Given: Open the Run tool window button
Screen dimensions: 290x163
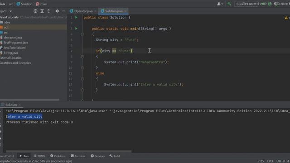Looking at the screenshot, I should tap(24, 156).
